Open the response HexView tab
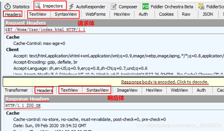The height and width of the screenshot is (131, 224). click(x=154, y=90)
